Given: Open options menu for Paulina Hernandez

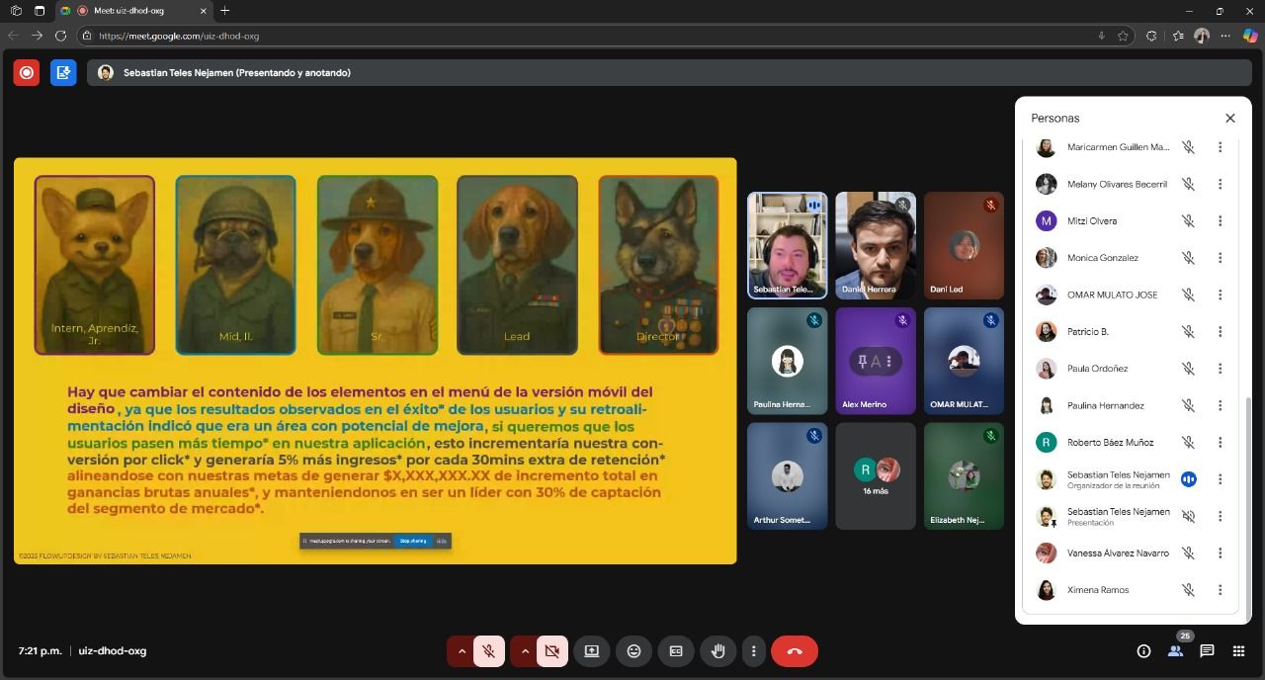Looking at the screenshot, I should 1221,405.
